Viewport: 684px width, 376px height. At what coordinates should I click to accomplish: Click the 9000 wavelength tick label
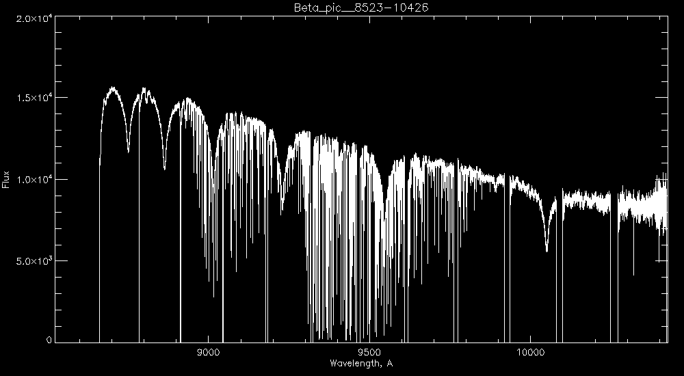pos(208,353)
